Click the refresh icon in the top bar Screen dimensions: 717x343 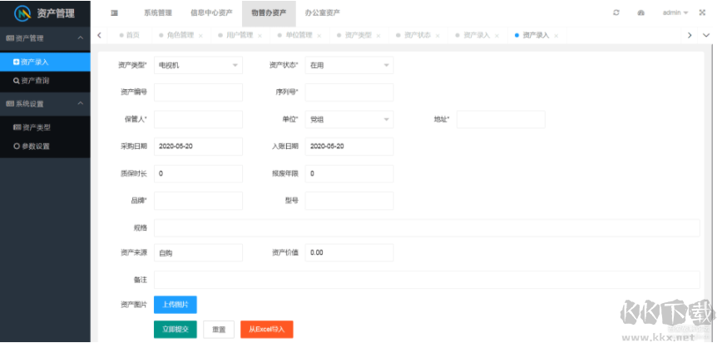click(616, 13)
